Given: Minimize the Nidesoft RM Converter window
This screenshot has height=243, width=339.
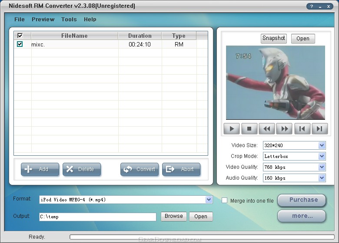Looking at the screenshot, I should (x=320, y=7).
